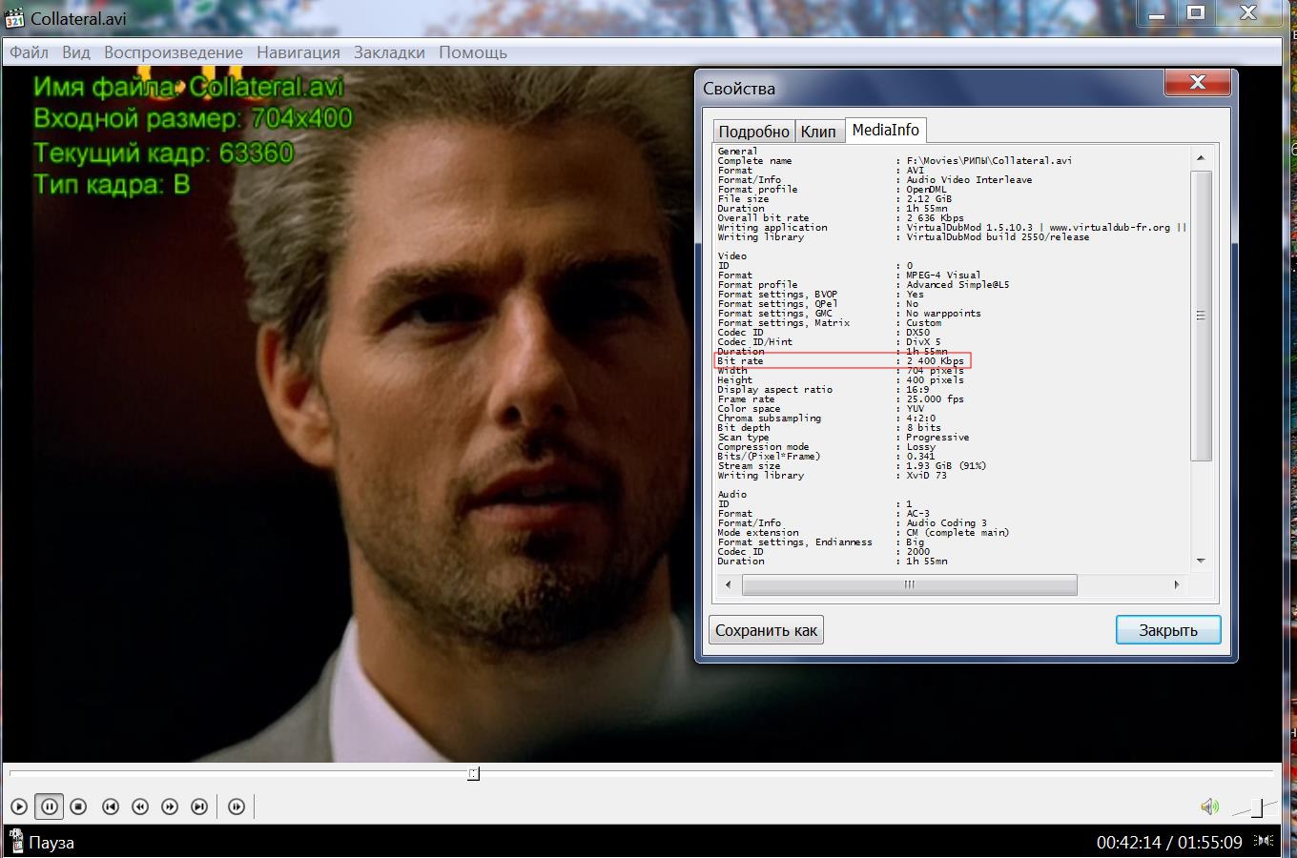Open the Навигация menu

(299, 52)
